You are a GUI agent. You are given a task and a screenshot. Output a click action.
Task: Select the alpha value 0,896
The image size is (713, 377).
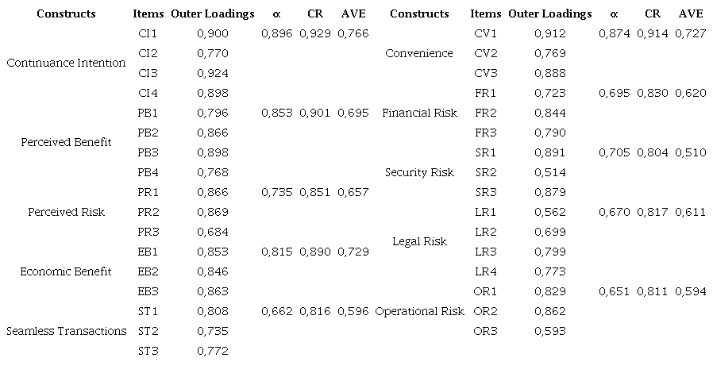276,33
